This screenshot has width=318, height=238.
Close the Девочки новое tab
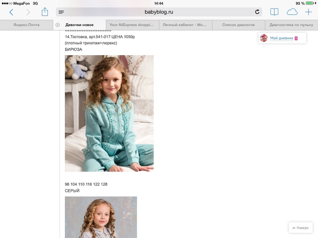click(57, 25)
